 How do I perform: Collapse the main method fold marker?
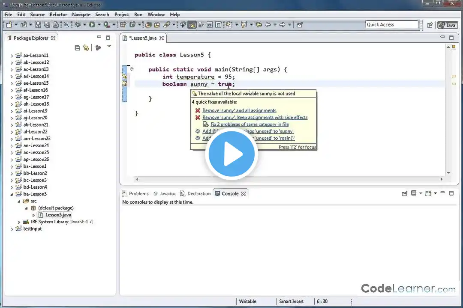[132, 69]
